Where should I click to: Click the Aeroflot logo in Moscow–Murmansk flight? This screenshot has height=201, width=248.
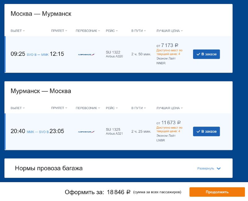coord(86,54)
